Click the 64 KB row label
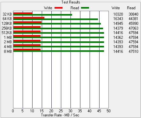 pos(7,19)
